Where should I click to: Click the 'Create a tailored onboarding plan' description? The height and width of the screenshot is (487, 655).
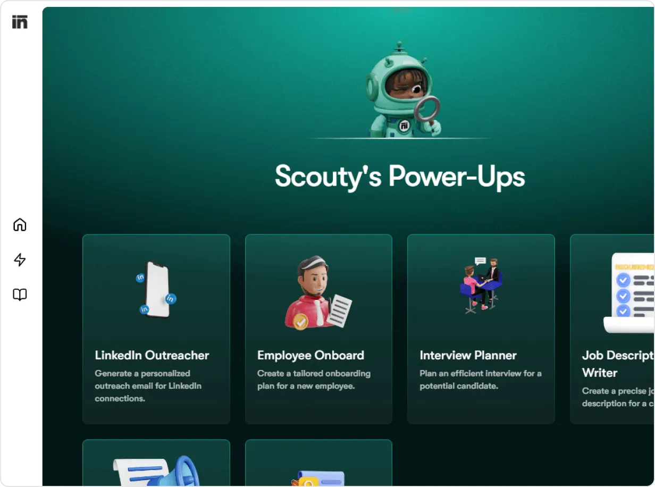(314, 380)
